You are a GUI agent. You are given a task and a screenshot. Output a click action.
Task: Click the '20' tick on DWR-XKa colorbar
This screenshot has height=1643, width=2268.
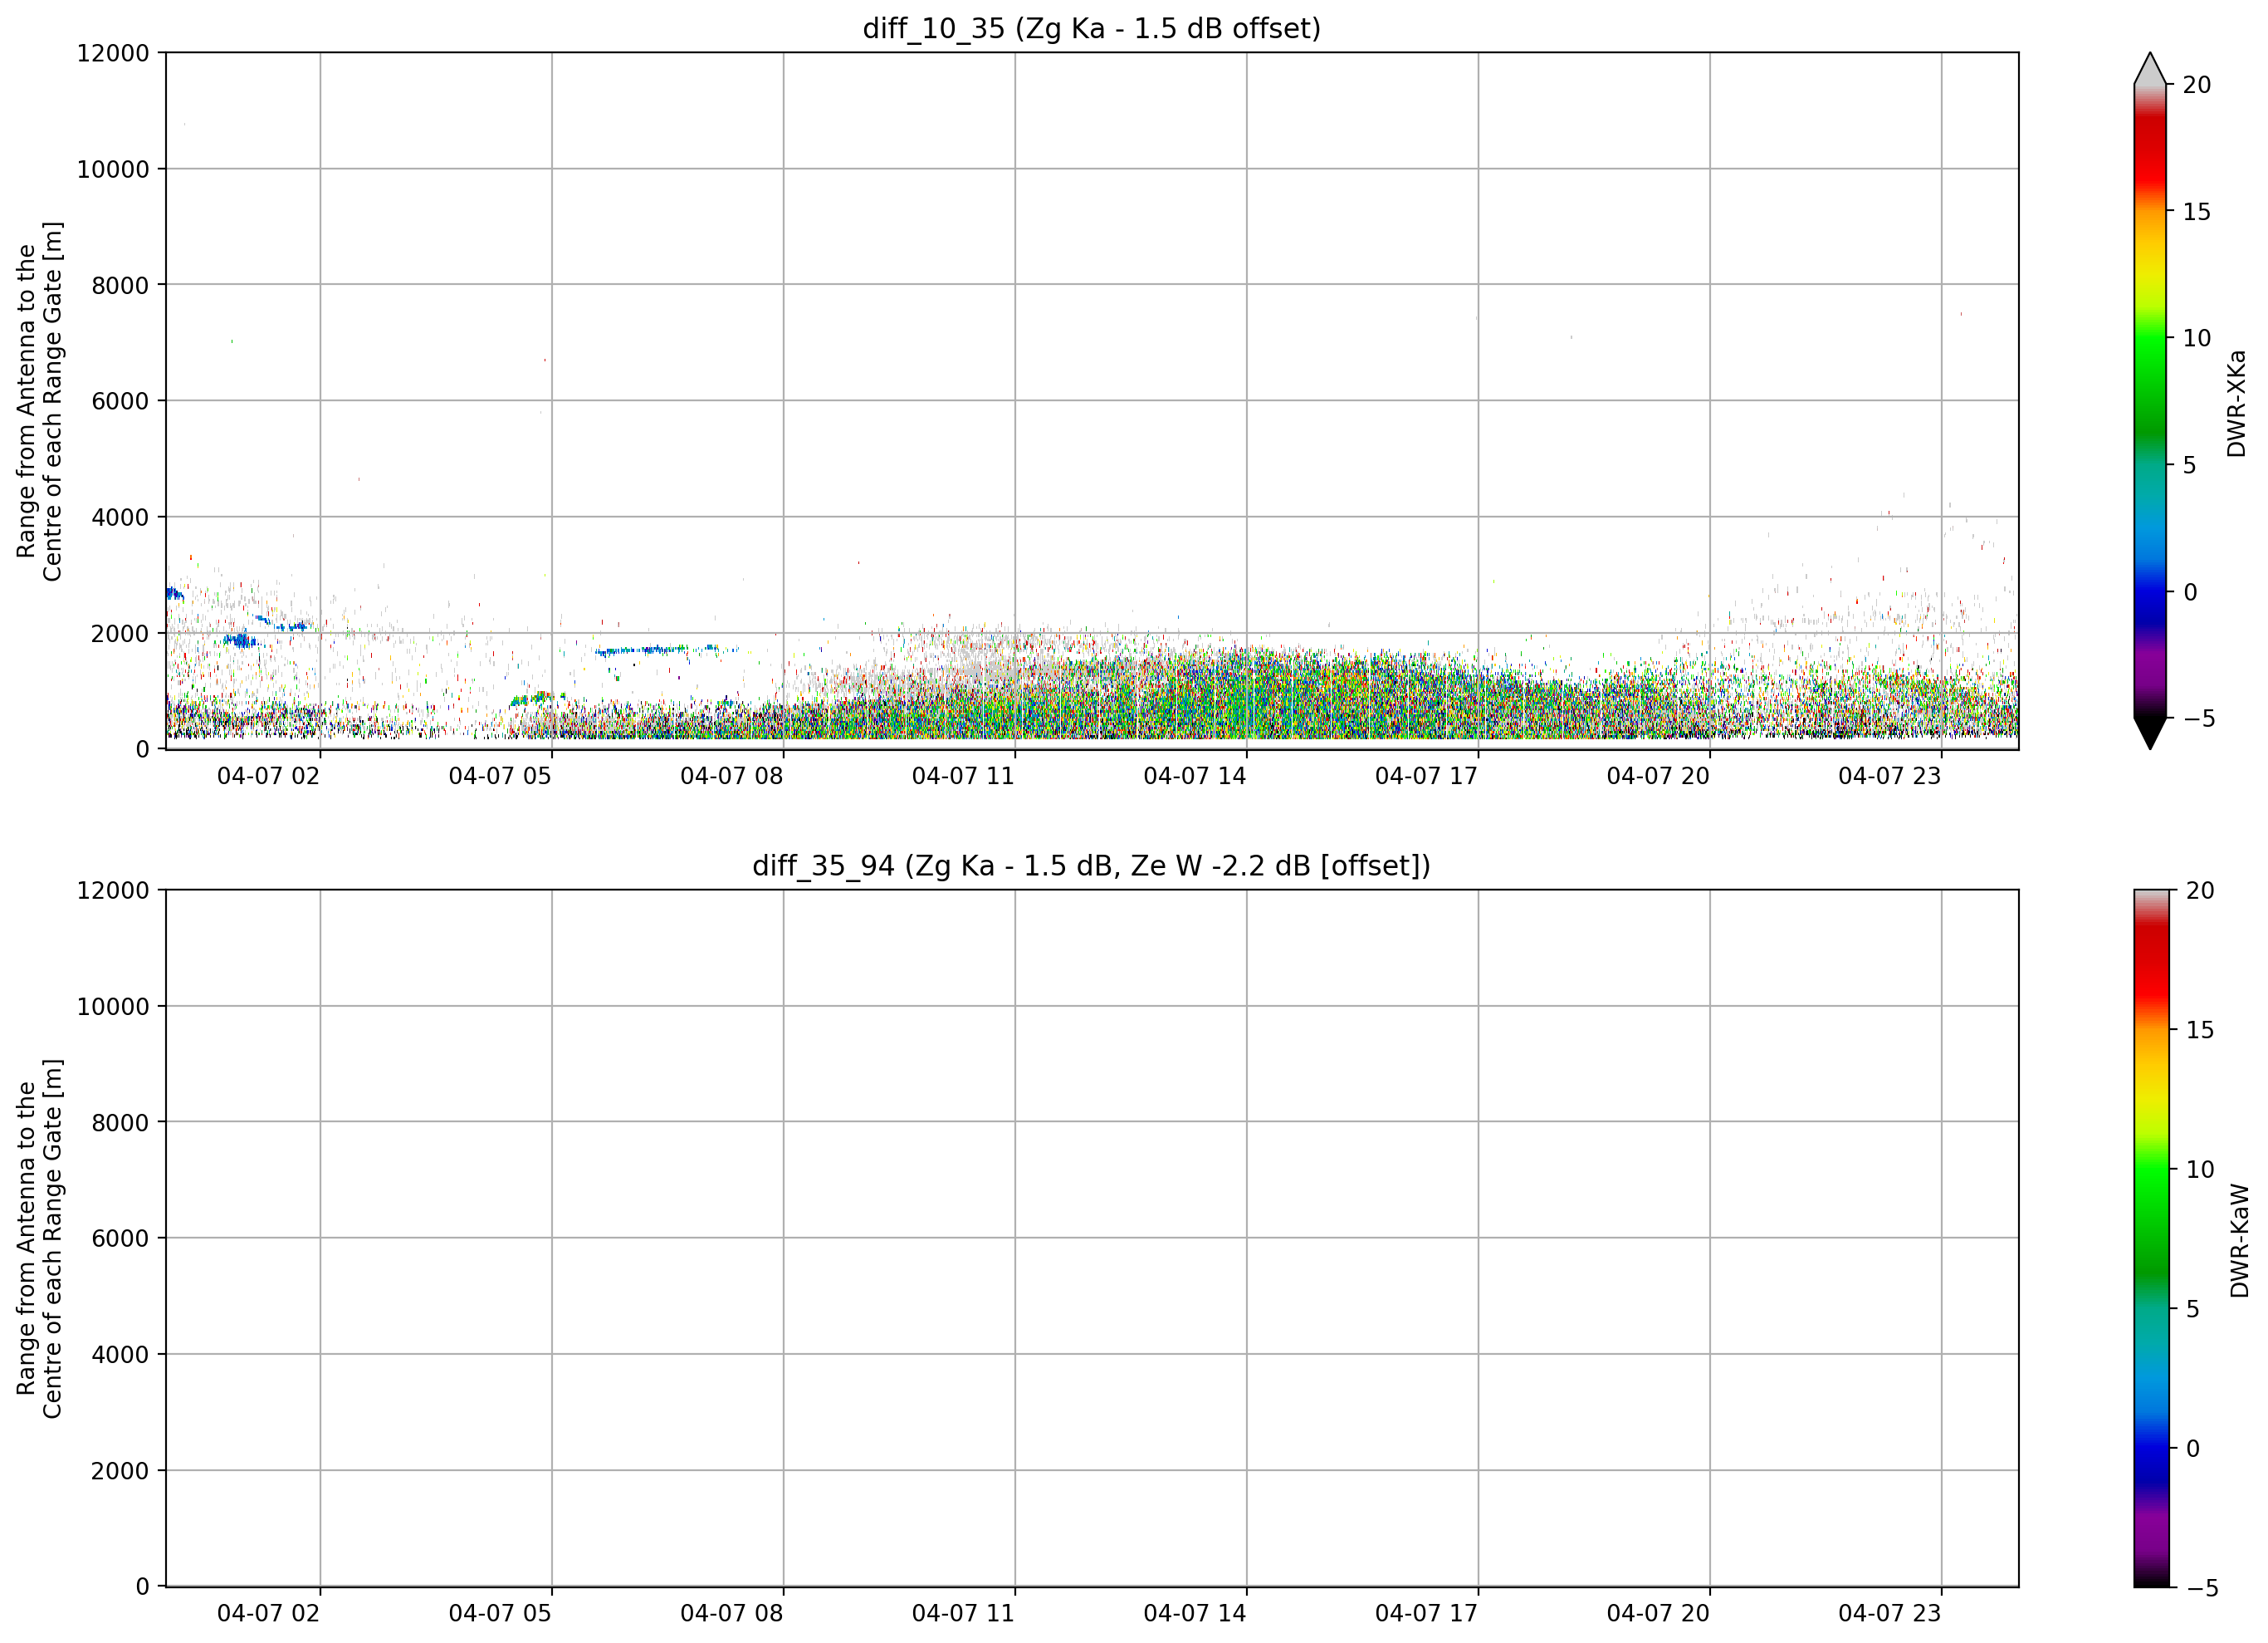2197,85
